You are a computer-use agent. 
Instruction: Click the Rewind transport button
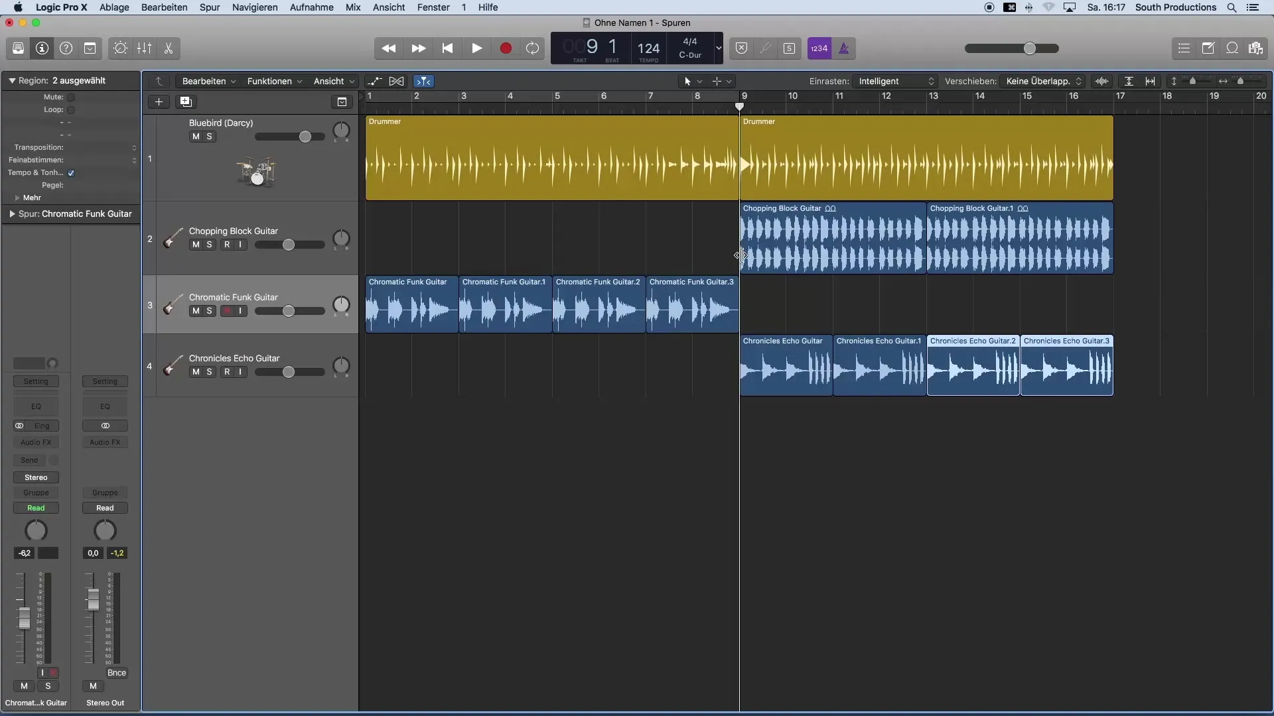(389, 48)
